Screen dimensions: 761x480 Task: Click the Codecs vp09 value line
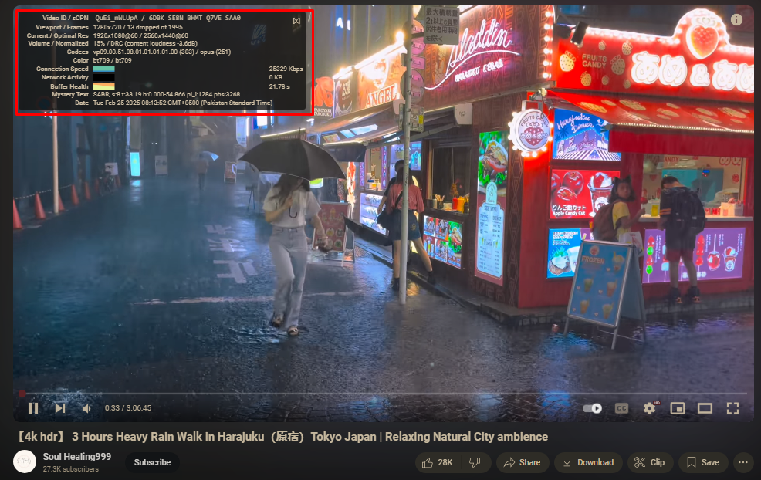[x=162, y=52]
